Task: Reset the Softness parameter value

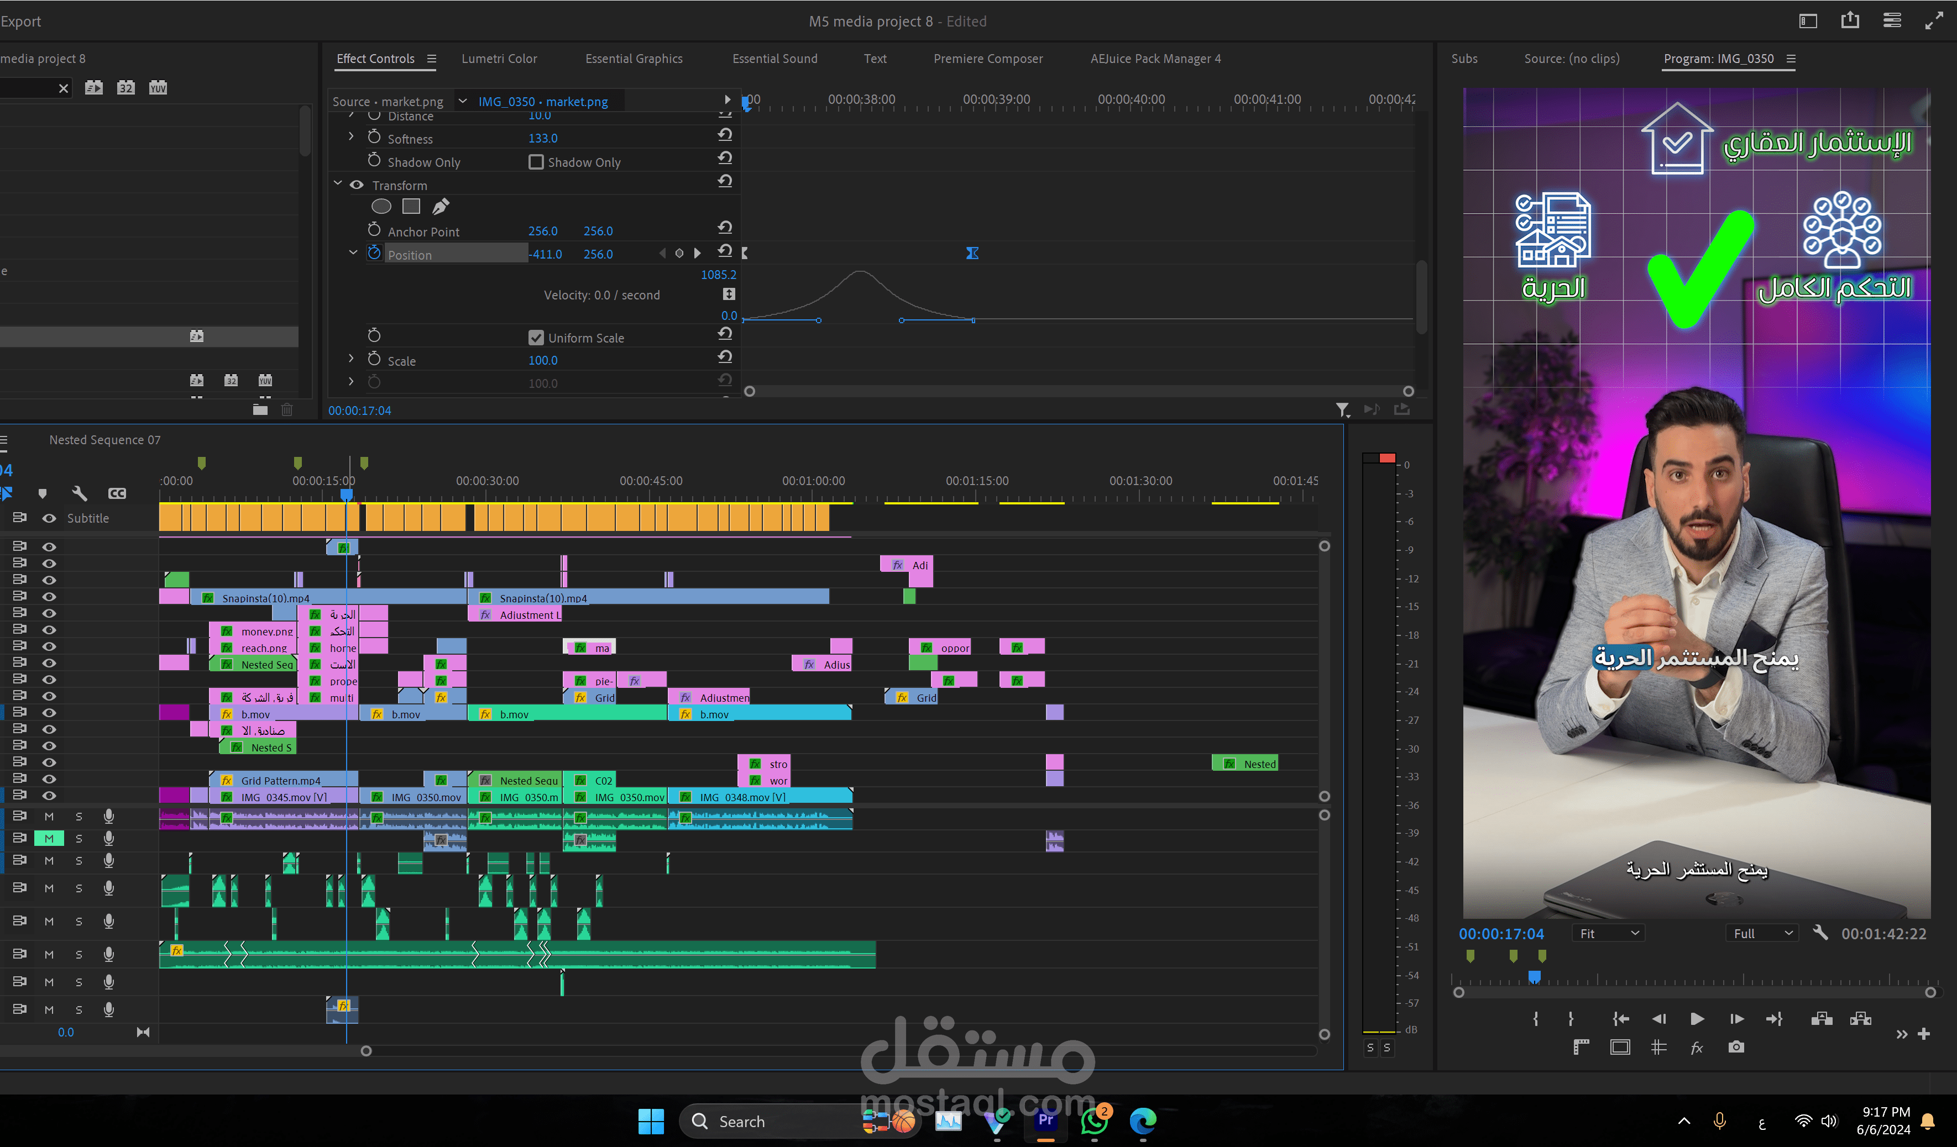Action: (x=725, y=135)
